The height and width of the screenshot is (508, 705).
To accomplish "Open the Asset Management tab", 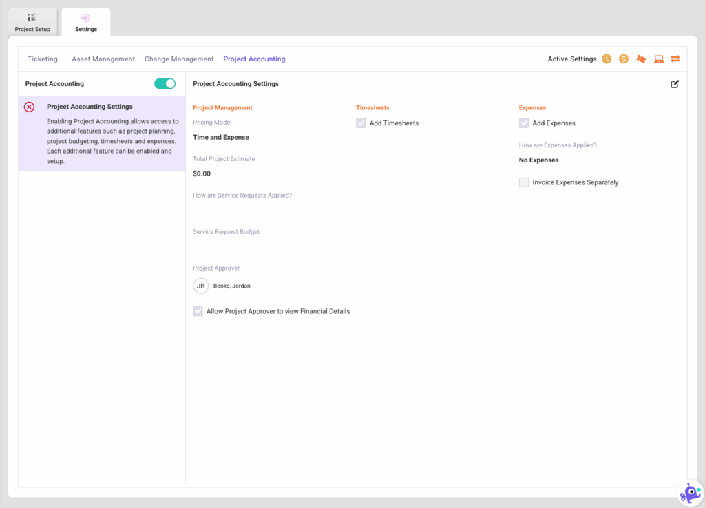I will click(x=103, y=59).
